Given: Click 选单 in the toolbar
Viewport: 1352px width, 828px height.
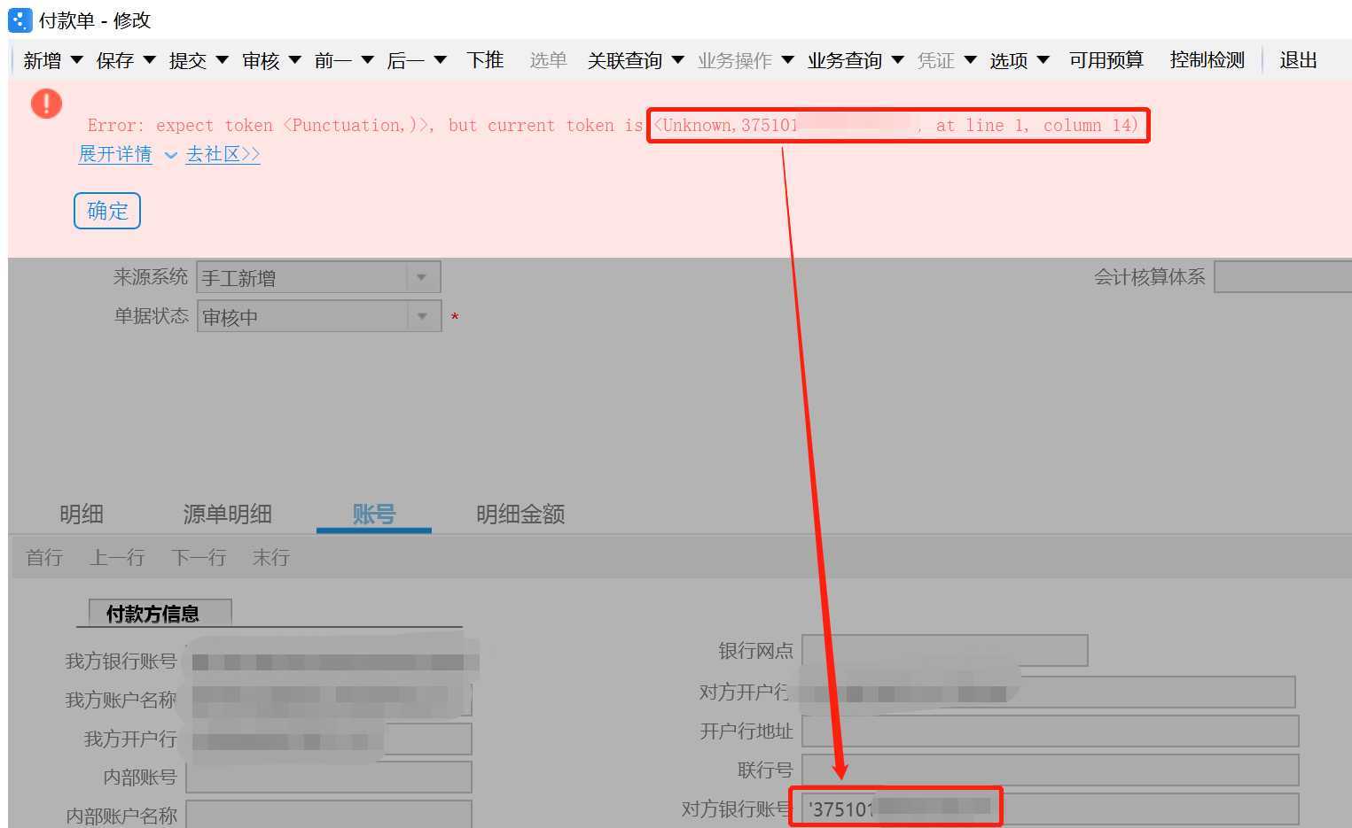Looking at the screenshot, I should click(x=548, y=60).
